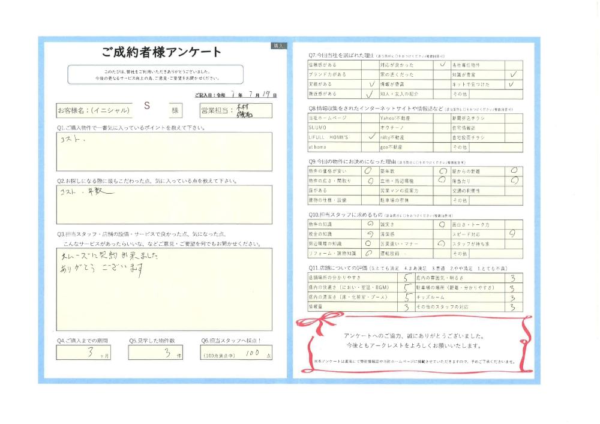Click the 購入 tag at top of form
This screenshot has width=600, height=424.
point(280,46)
